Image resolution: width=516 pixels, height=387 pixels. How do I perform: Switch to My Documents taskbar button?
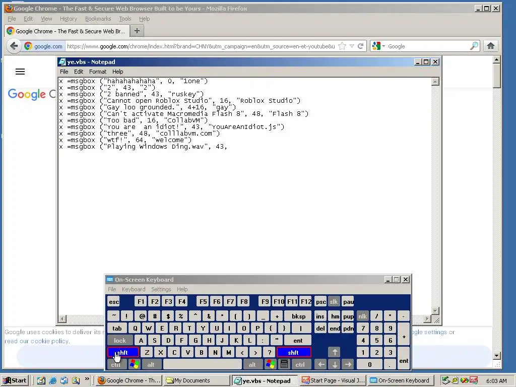(197, 380)
